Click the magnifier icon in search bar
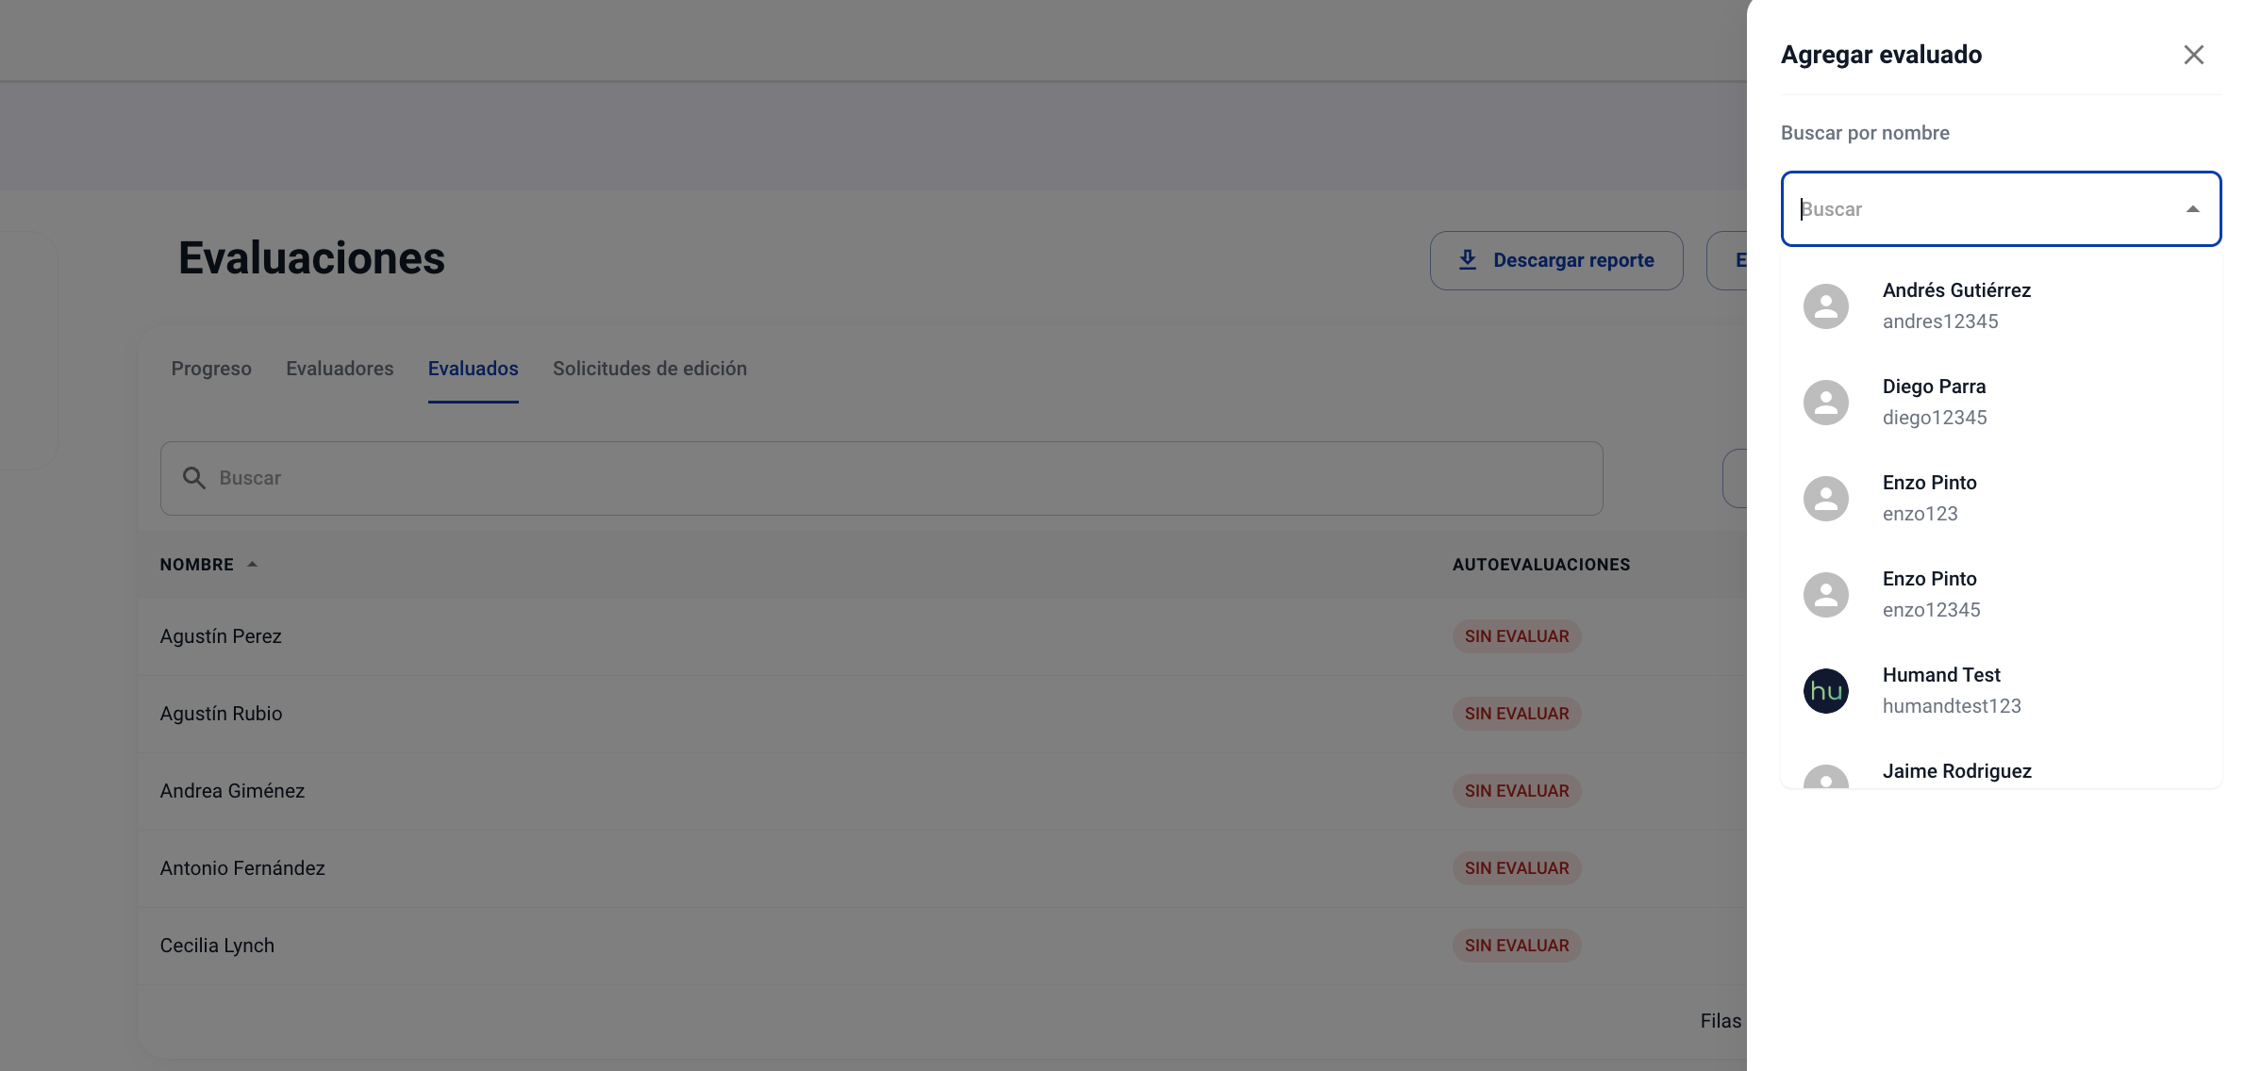Image resolution: width=2245 pixels, height=1071 pixels. pos(194,478)
